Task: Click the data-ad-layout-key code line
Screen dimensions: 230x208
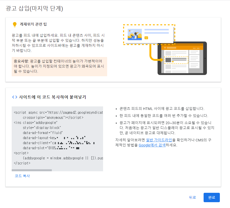Action: click(54, 138)
